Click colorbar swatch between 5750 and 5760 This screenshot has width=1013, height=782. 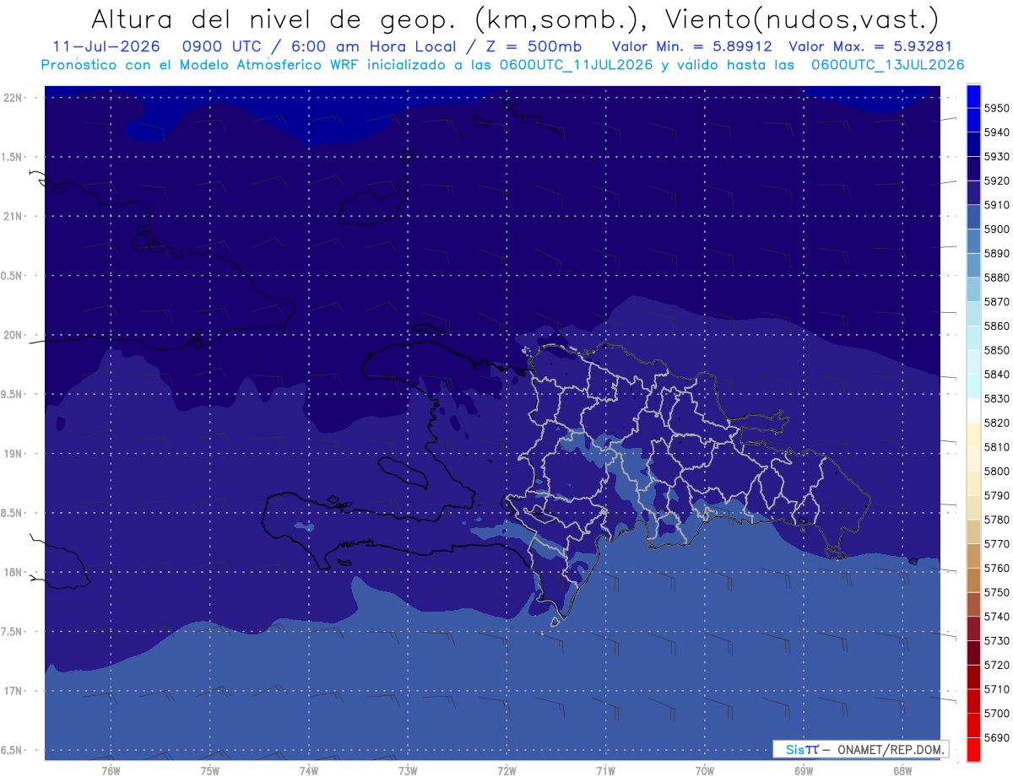[x=973, y=580]
